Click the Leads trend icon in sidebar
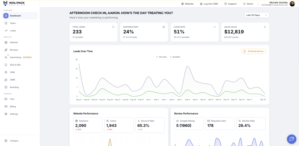Screen dimensions: 299x146 [6, 31]
